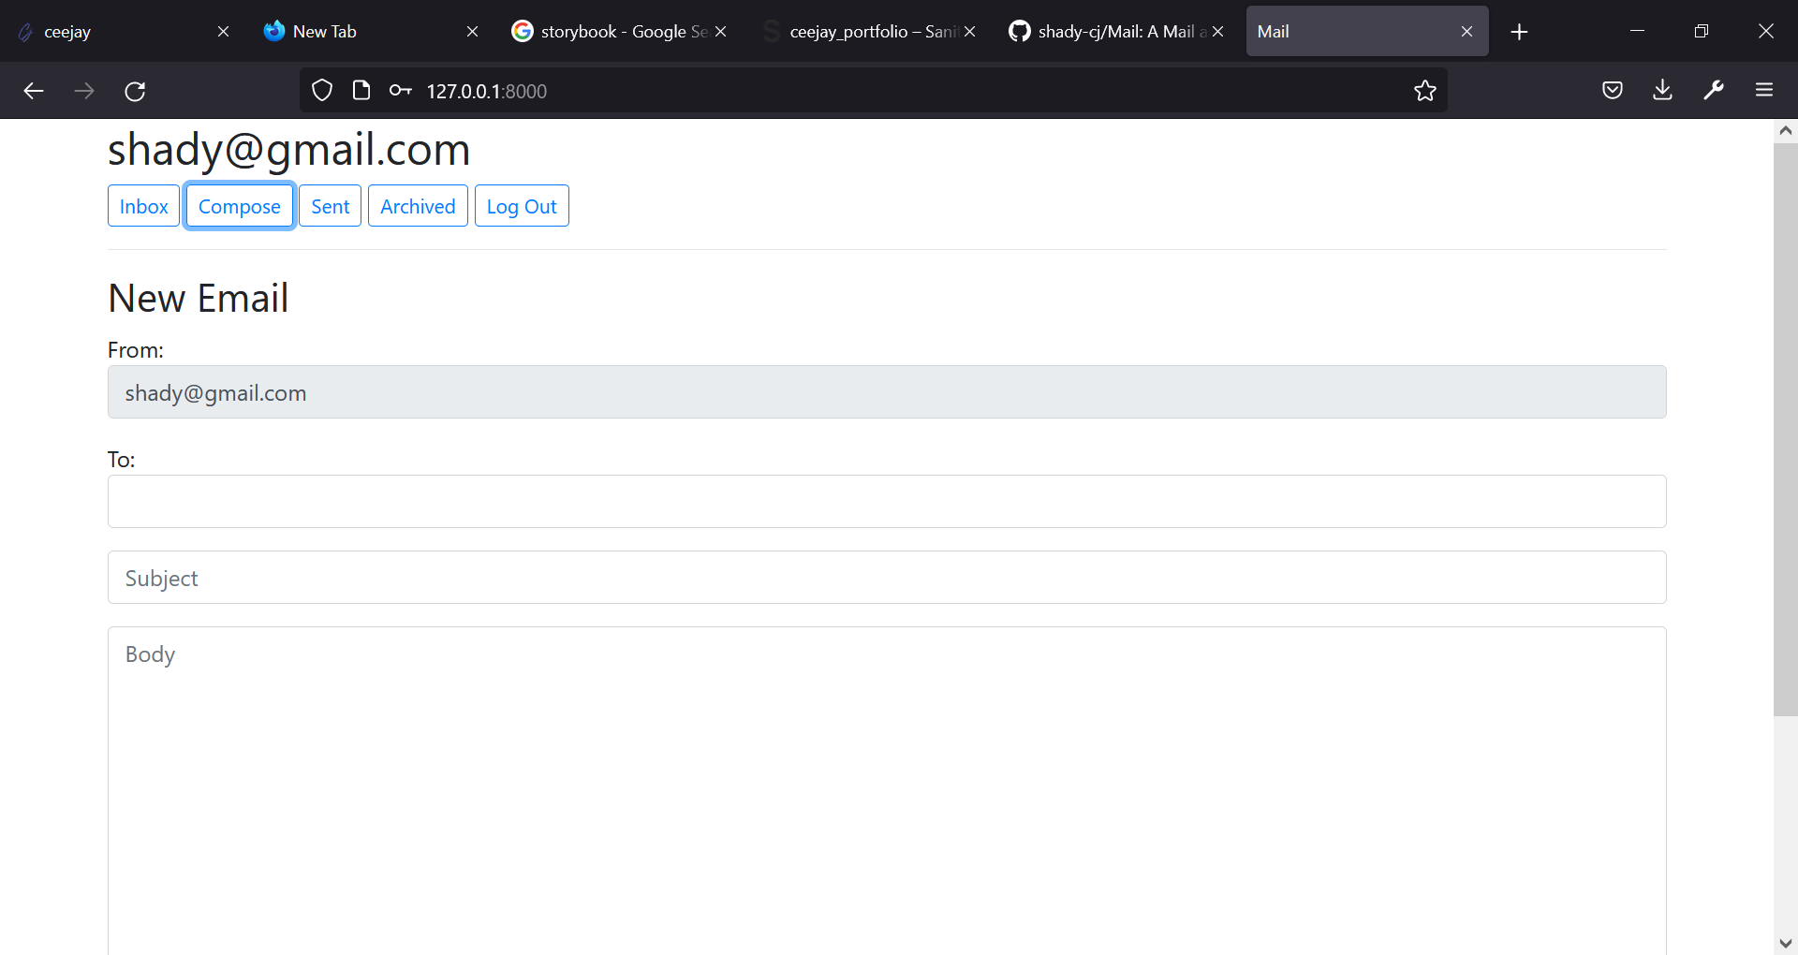Close the ceejay_portfolio tab
The width and height of the screenshot is (1798, 955).
pos(970,32)
